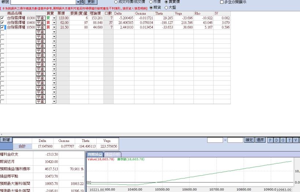Click the range start input field left of 確定
Screen dimensions: 300x192
point(215,140)
